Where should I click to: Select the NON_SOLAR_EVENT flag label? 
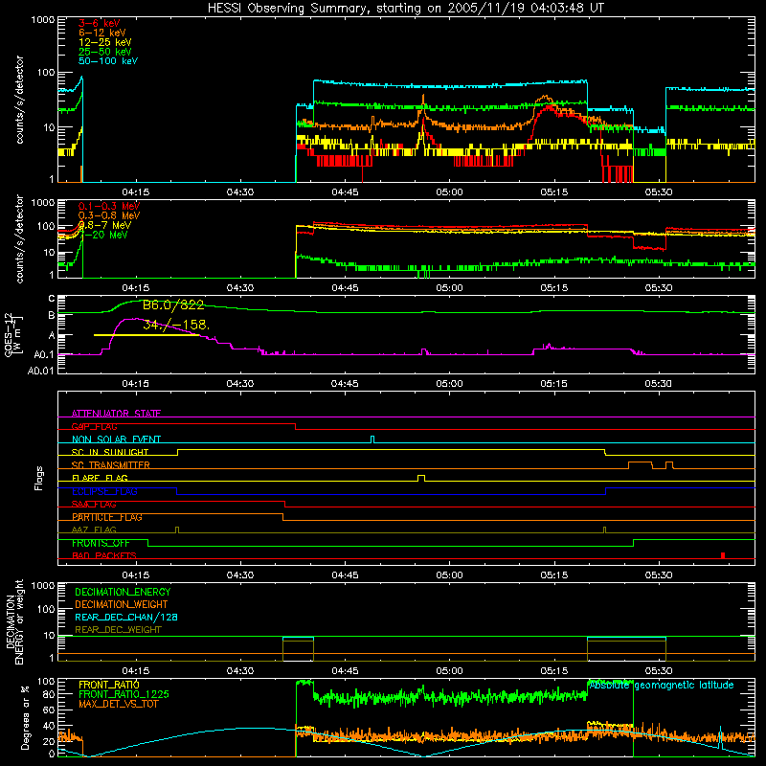(x=116, y=439)
